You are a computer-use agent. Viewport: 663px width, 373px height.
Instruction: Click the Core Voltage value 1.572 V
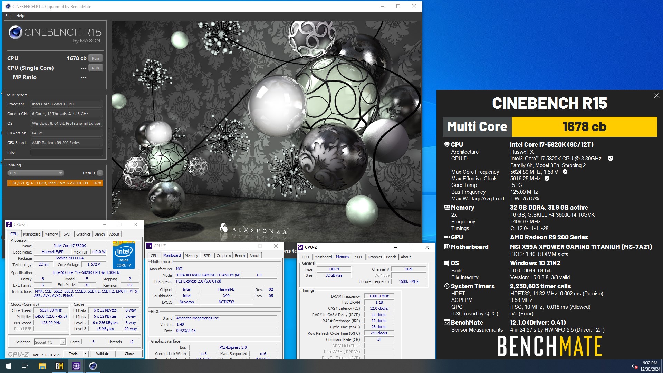pos(94,265)
